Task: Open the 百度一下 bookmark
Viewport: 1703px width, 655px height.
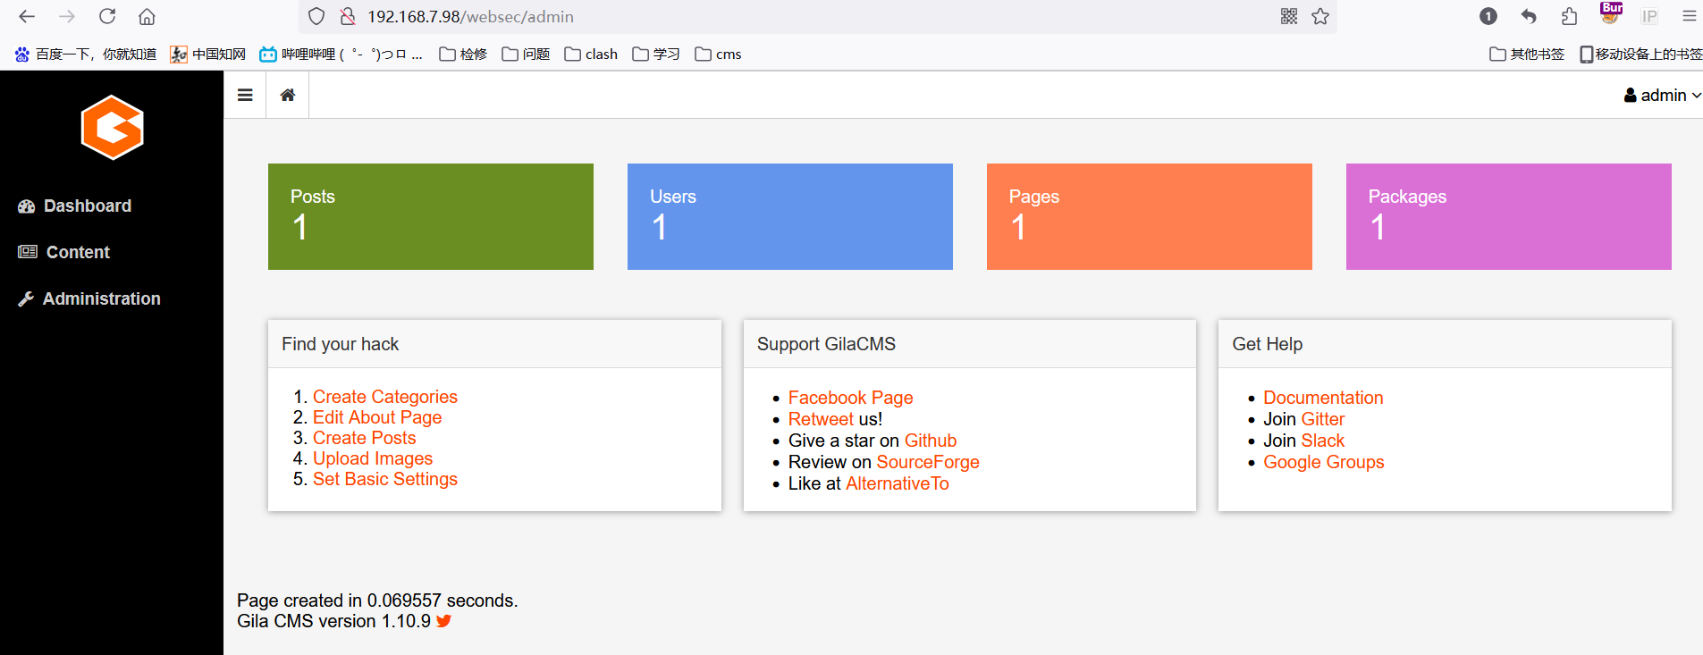Action: [86, 55]
